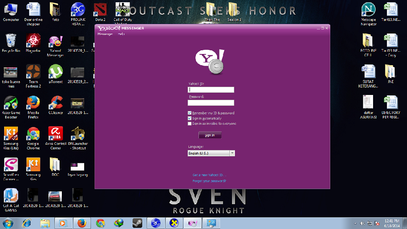
Task: Launch CCleaner desktop shortcut
Action: tap(55, 105)
